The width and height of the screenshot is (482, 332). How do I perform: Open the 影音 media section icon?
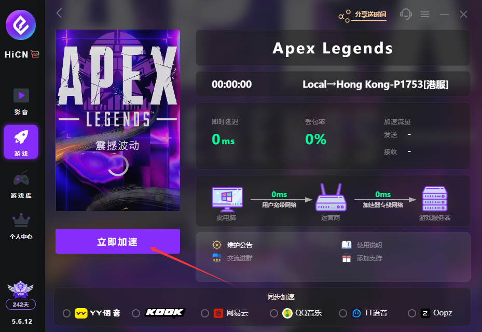coord(21,95)
